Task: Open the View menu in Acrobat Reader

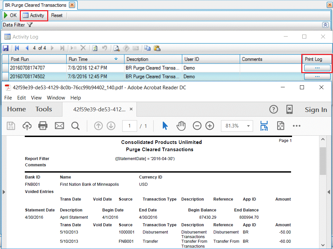Action: click(x=36, y=98)
